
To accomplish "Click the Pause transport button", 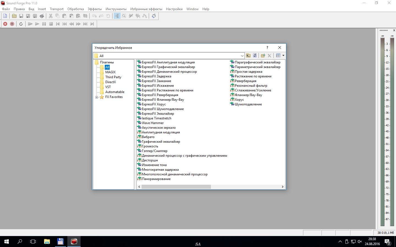I will 44,24.
